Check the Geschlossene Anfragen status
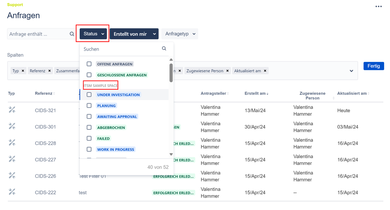 point(89,75)
